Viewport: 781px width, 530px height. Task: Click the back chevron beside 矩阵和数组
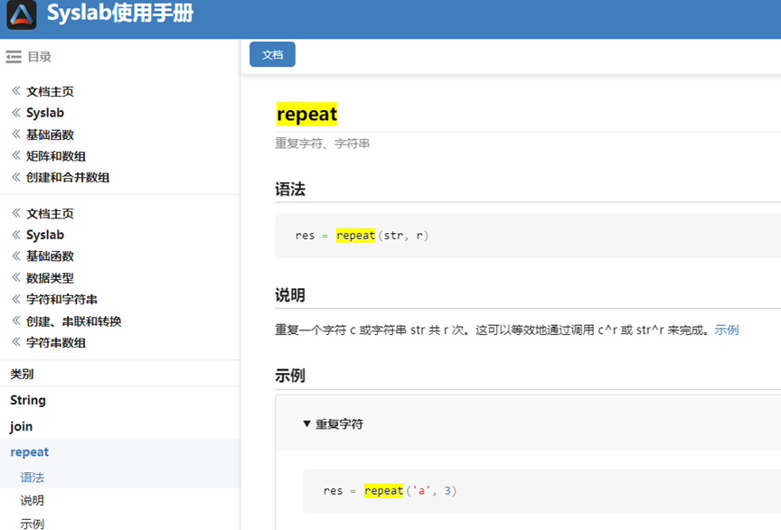point(16,155)
